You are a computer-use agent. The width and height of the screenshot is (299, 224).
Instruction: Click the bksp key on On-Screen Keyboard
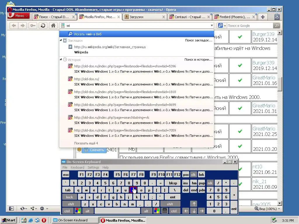tap(173, 183)
